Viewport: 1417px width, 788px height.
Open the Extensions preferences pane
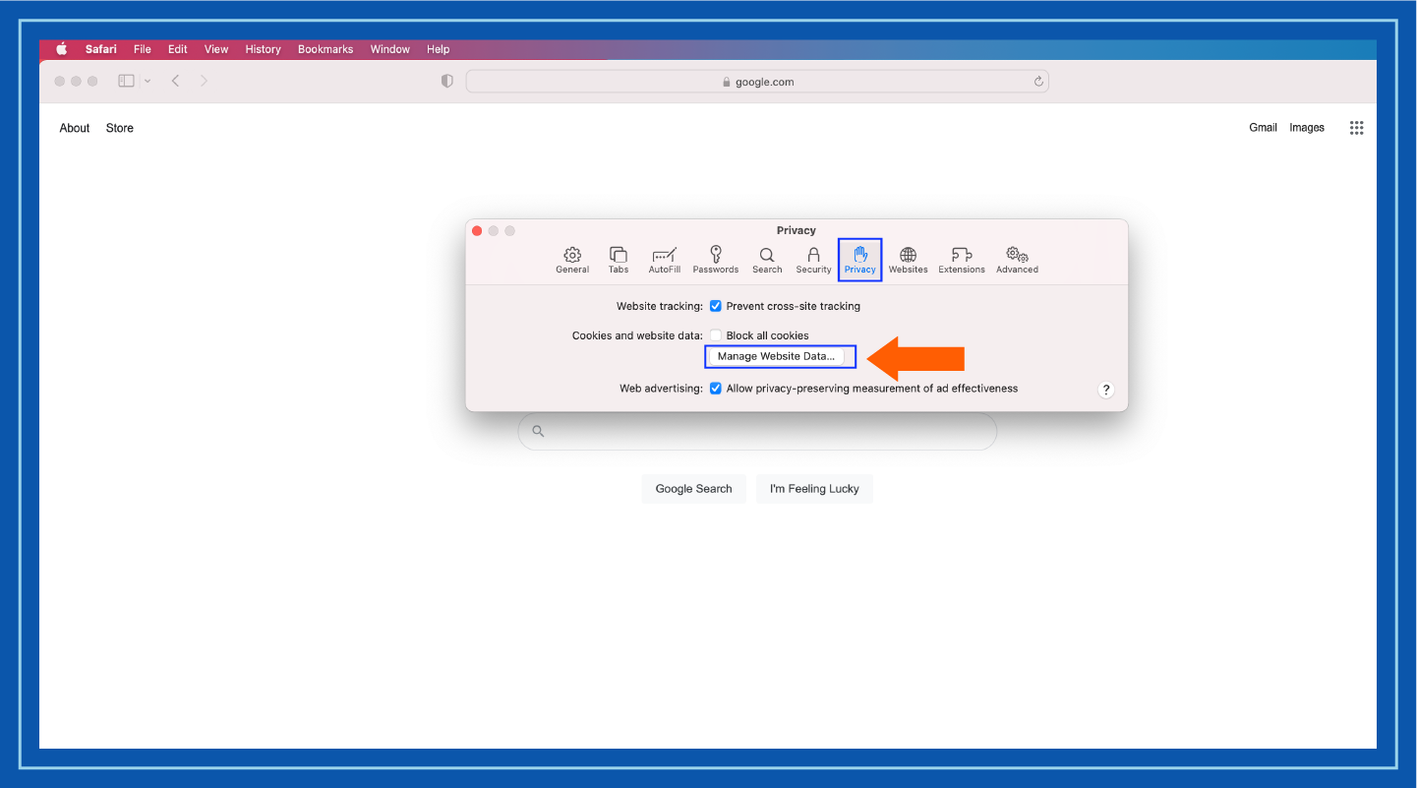coord(961,259)
